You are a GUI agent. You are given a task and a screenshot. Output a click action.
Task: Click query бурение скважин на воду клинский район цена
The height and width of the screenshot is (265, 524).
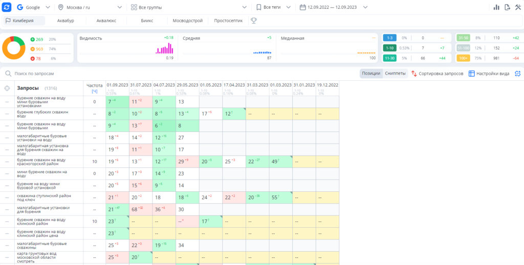pos(41,234)
